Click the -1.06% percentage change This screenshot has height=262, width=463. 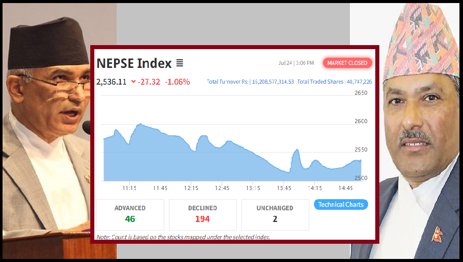pos(177,82)
